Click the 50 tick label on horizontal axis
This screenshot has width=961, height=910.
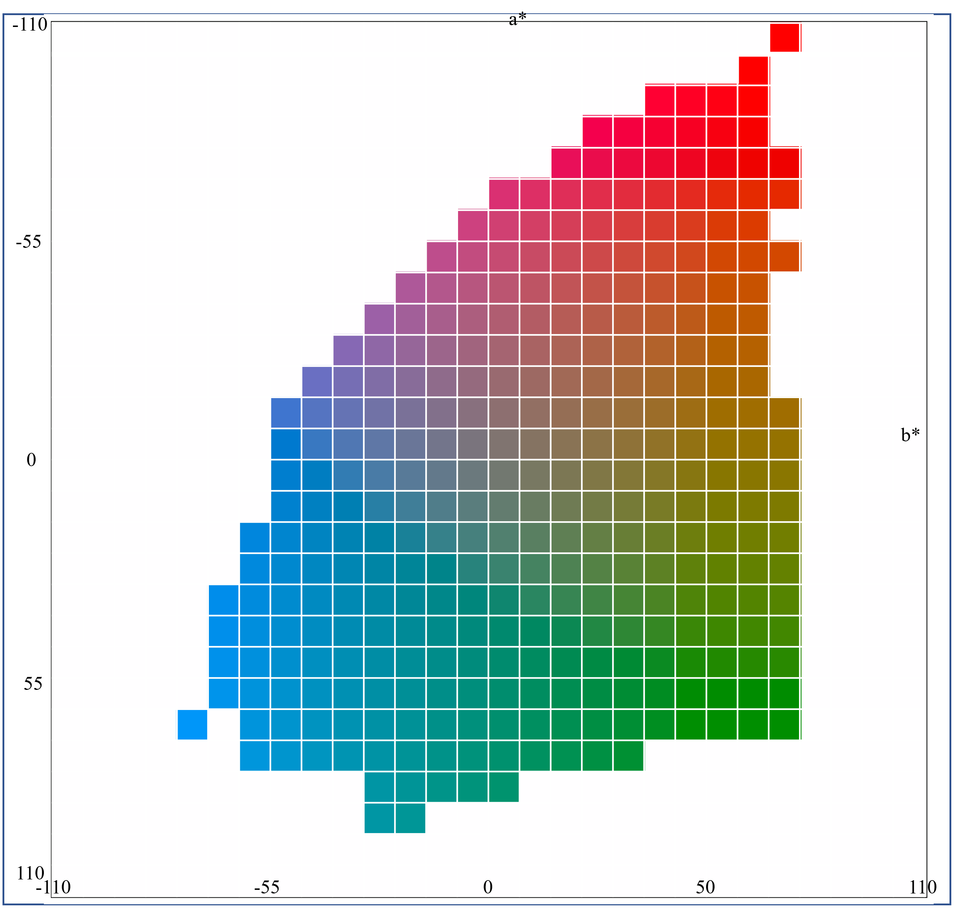(x=705, y=887)
